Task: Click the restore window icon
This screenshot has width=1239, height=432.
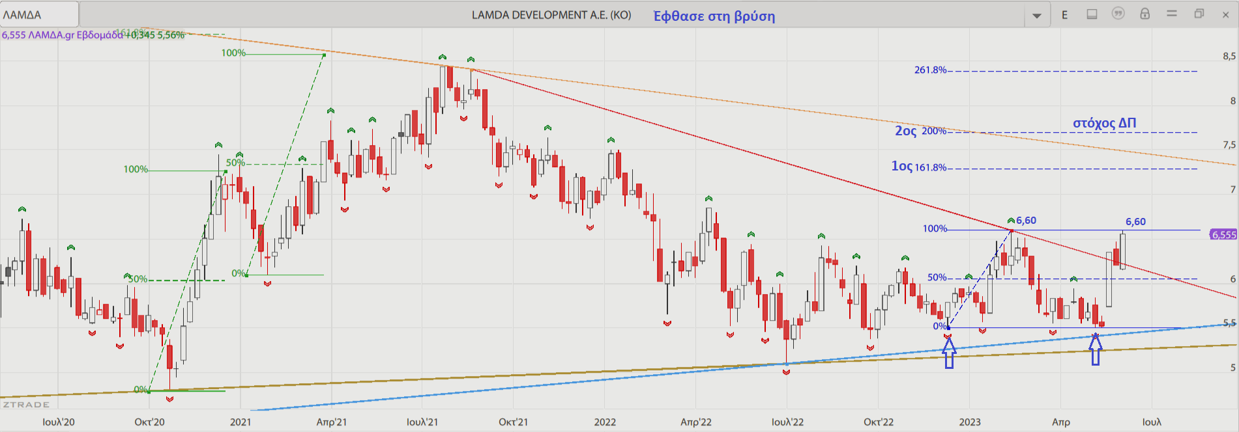Action: [1199, 14]
